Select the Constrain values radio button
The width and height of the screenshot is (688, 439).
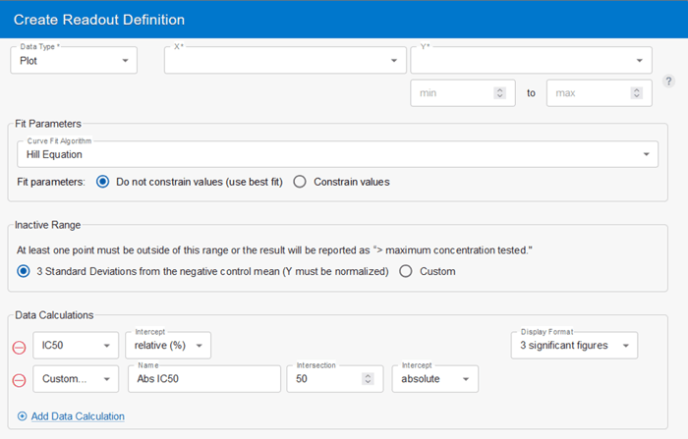point(300,182)
